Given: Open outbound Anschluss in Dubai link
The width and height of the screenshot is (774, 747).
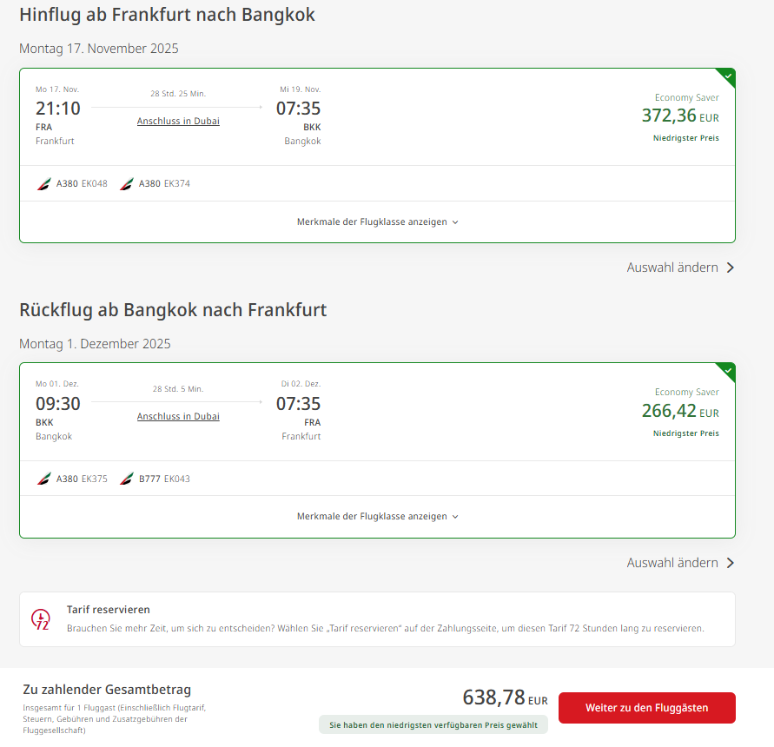Looking at the screenshot, I should 178,121.
